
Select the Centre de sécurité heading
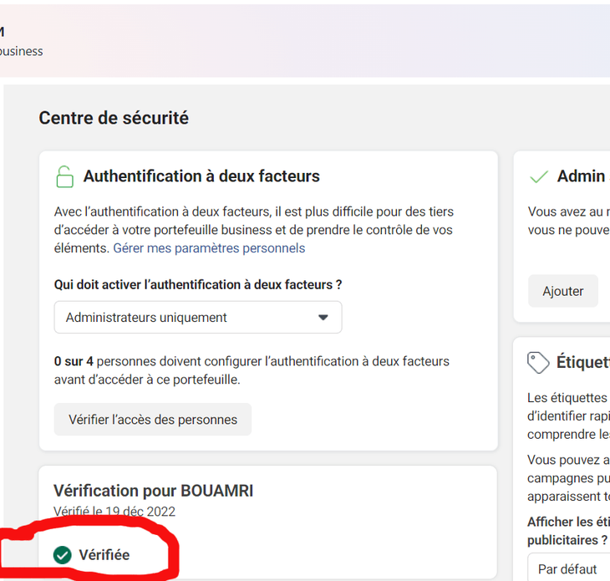tap(114, 118)
